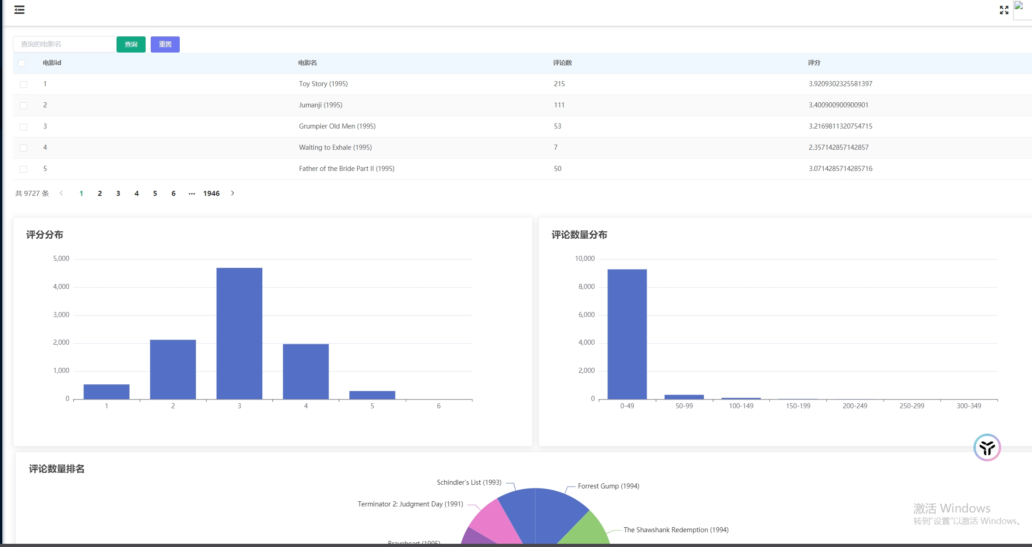Click the 电影名 column header
The width and height of the screenshot is (1032, 547).
click(307, 63)
